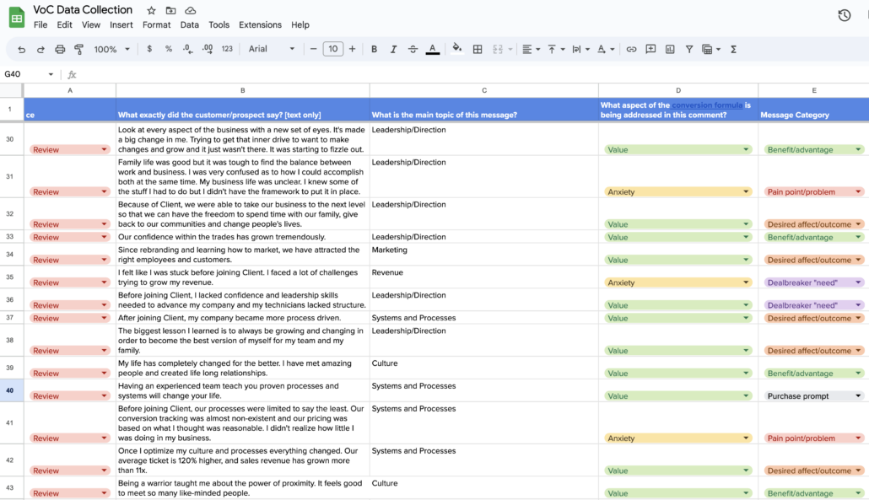869x500 pixels.
Task: Toggle strikethrough formatting
Action: coord(413,49)
